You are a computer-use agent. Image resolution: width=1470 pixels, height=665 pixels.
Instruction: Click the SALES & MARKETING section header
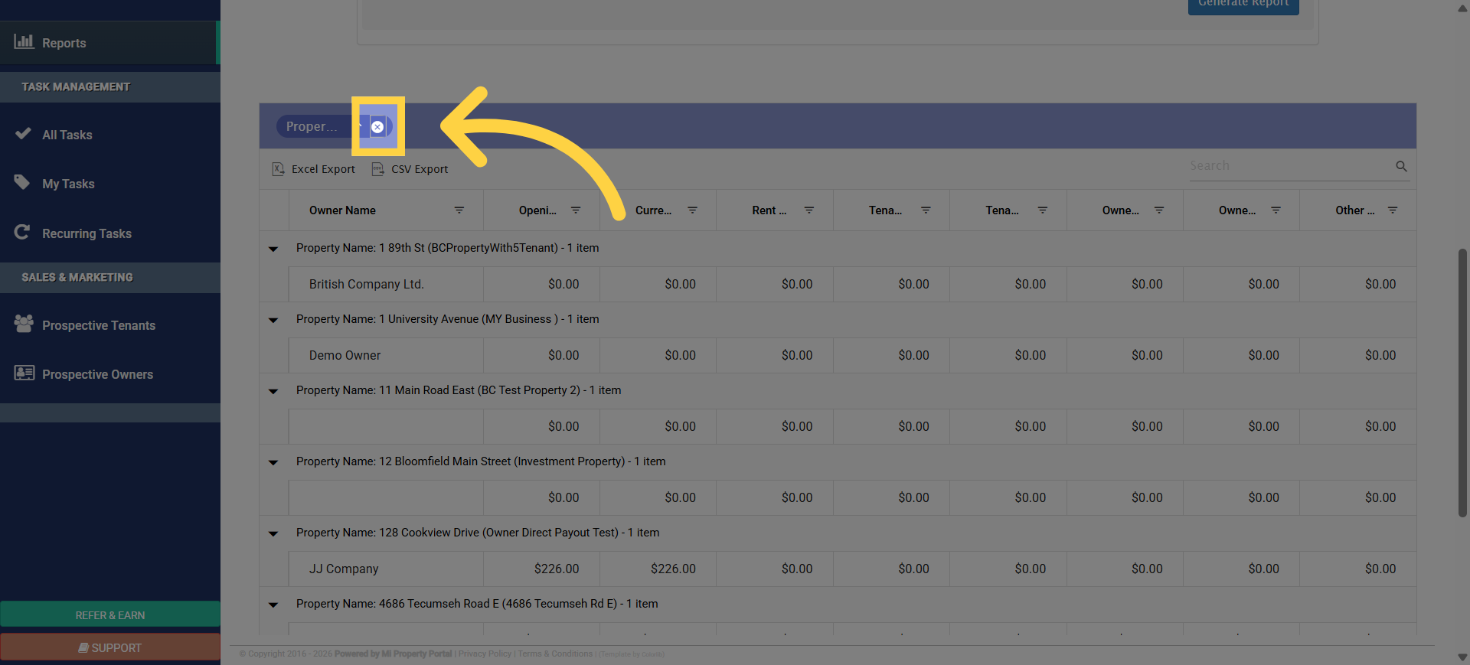110,278
